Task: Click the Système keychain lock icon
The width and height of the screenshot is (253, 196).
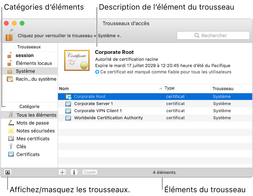Action: pyautogui.click(x=10, y=71)
